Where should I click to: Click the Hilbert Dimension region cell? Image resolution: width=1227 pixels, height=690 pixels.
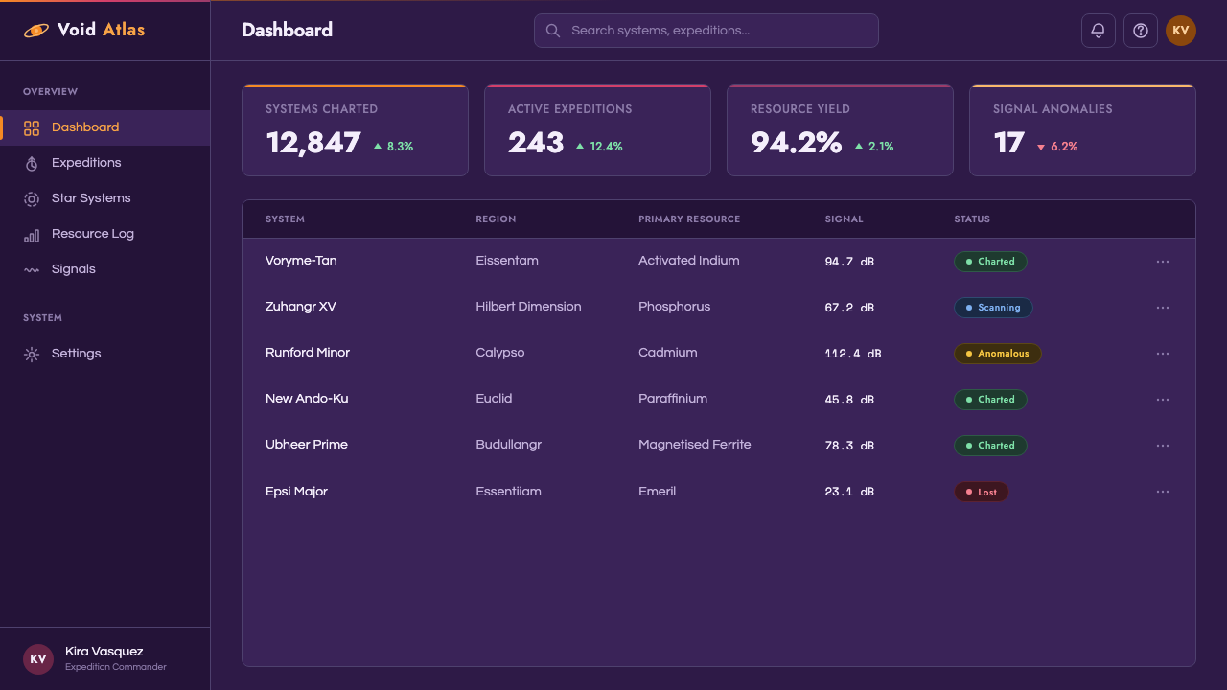[528, 307]
